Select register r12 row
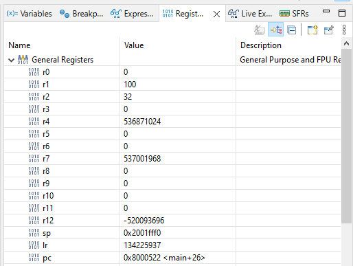 [x=172, y=221]
